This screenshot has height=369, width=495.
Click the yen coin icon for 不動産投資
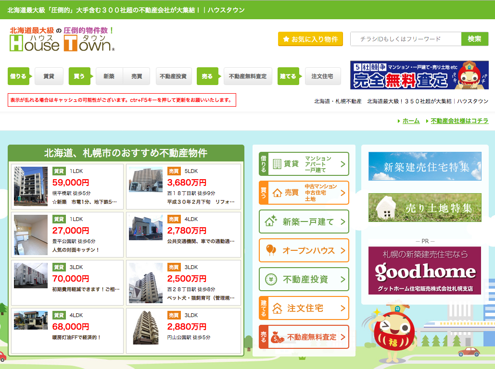pos(271,279)
